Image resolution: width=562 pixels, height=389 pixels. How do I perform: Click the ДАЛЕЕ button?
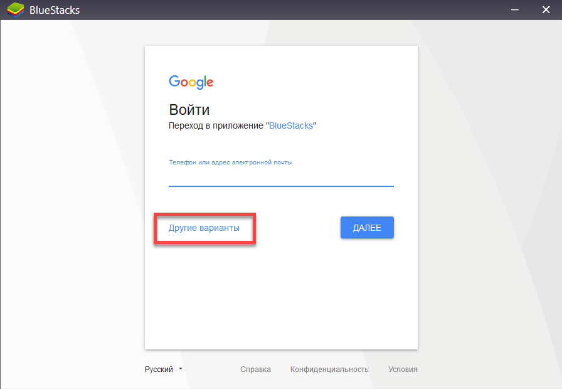tap(367, 228)
